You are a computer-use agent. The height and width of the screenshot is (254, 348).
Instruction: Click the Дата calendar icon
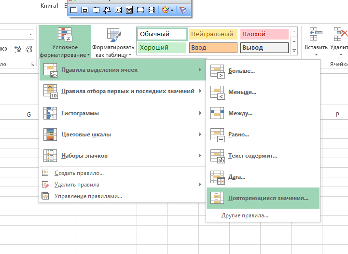218,177
